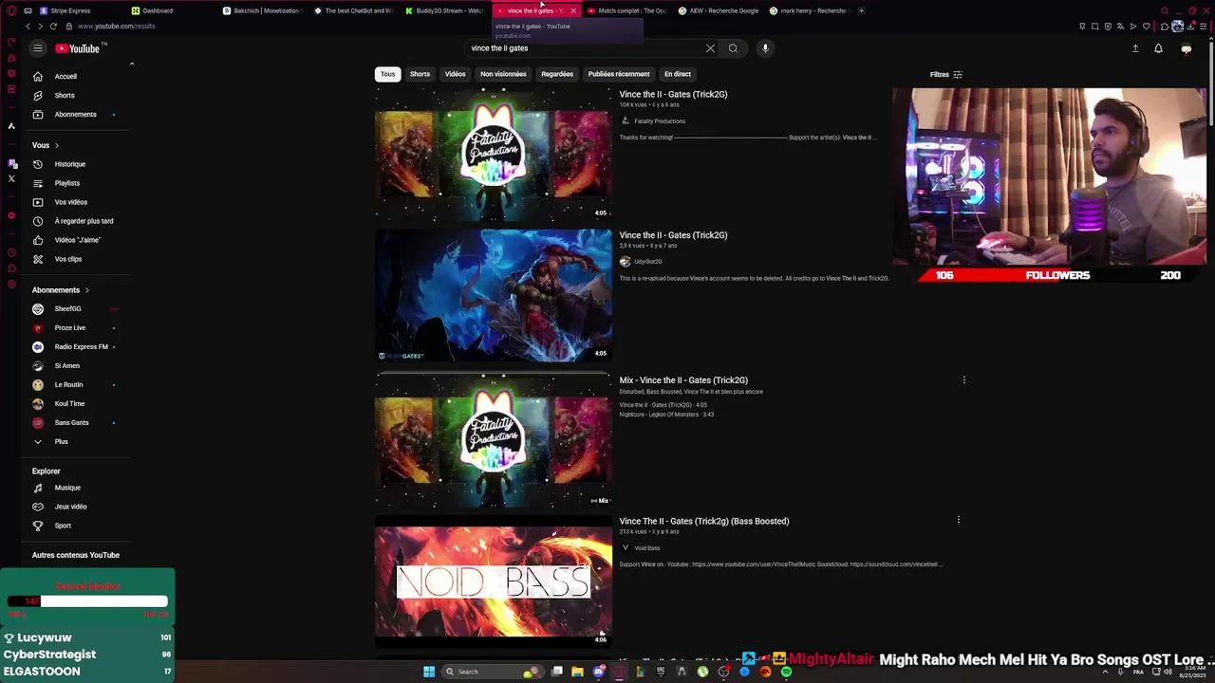The height and width of the screenshot is (683, 1215).
Task: Expand the Abonnements section header chevron
Action: [86, 290]
